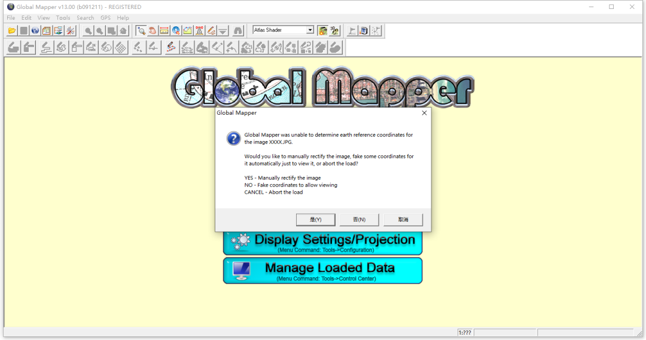Open the Overlay Control Center icon

tap(58, 30)
